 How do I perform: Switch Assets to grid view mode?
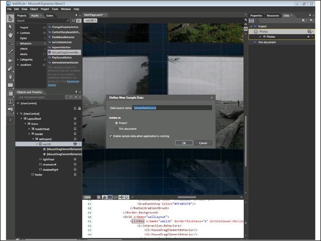74,21
